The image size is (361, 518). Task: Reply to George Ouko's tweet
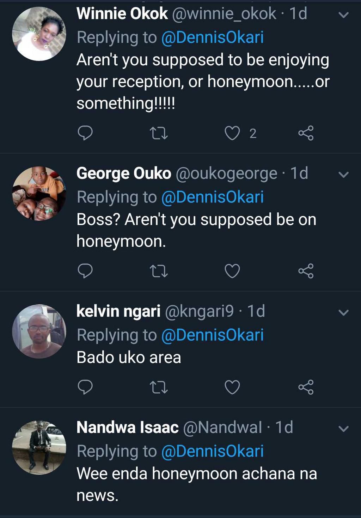pyautogui.click(x=85, y=271)
